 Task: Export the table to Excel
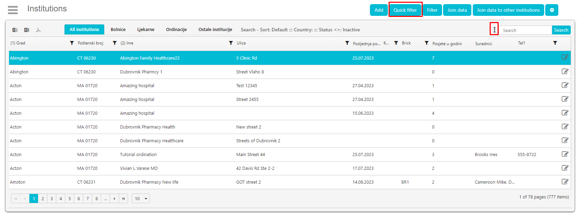click(15, 30)
